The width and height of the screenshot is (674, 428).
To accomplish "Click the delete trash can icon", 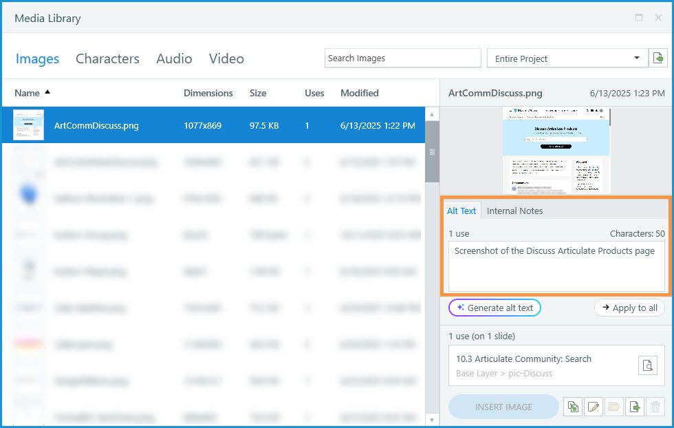I will (656, 407).
